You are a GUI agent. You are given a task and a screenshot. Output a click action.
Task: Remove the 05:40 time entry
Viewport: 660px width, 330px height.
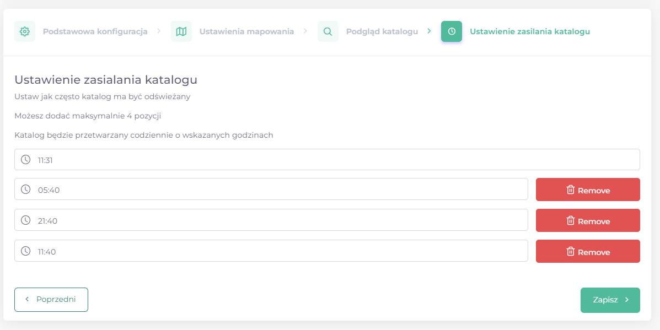588,190
